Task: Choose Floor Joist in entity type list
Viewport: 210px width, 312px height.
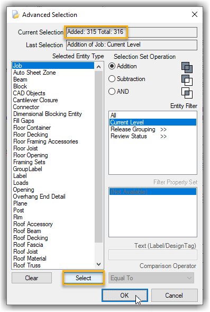Action: (x=25, y=148)
